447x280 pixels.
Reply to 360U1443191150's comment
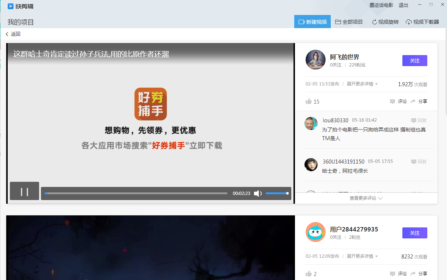tap(419, 161)
